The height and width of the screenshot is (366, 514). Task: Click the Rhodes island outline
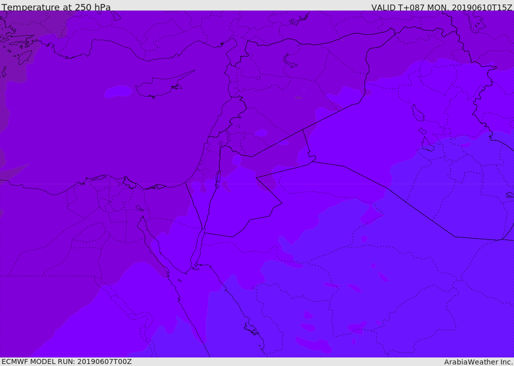point(25,57)
